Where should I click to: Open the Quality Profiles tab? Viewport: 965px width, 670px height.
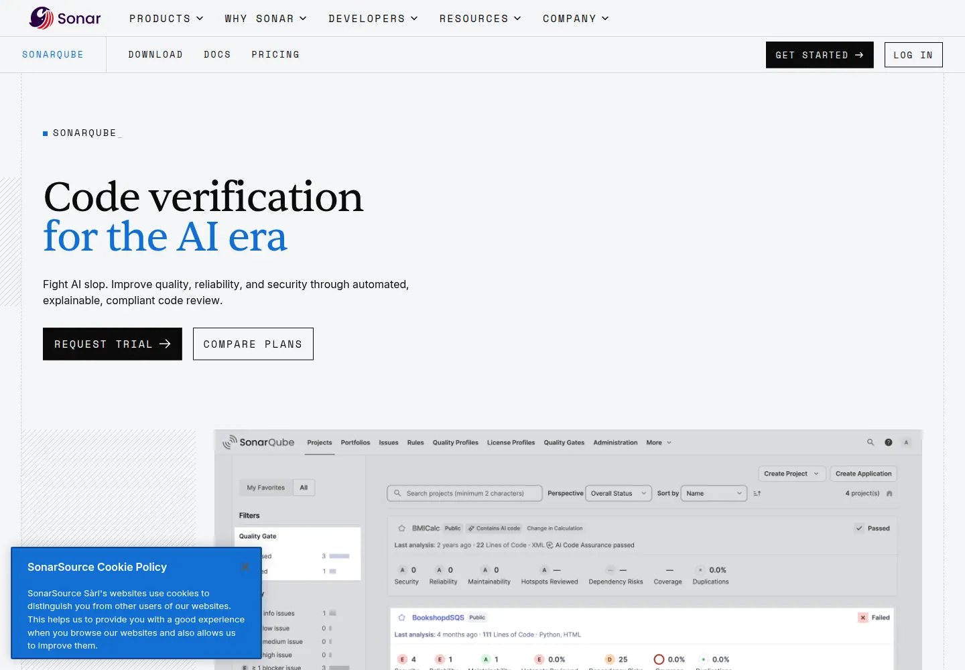click(x=456, y=442)
